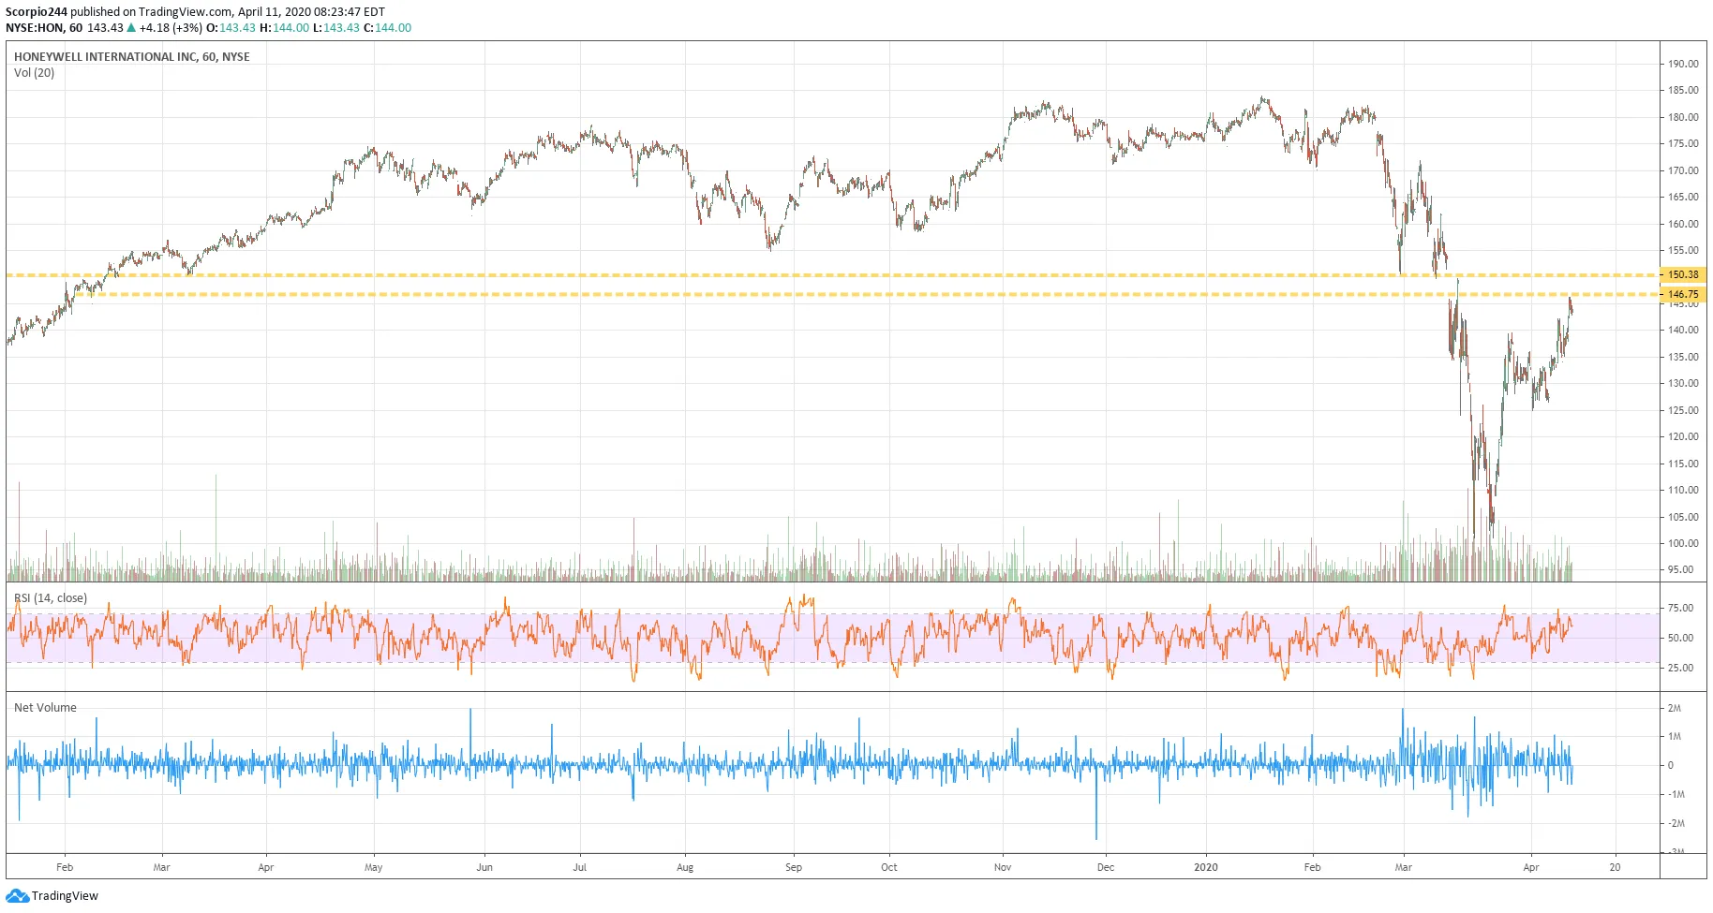
Task: Click the O:143.43 open value
Action: coord(231,28)
